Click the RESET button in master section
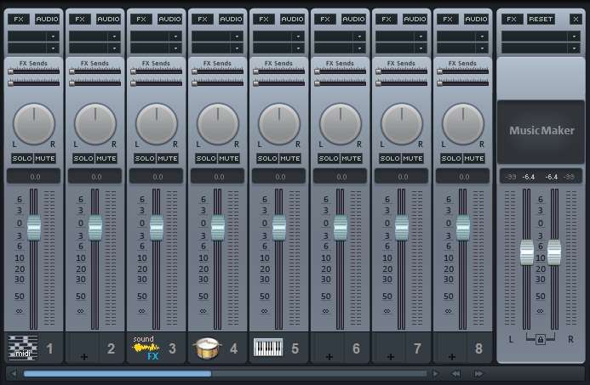 point(541,20)
